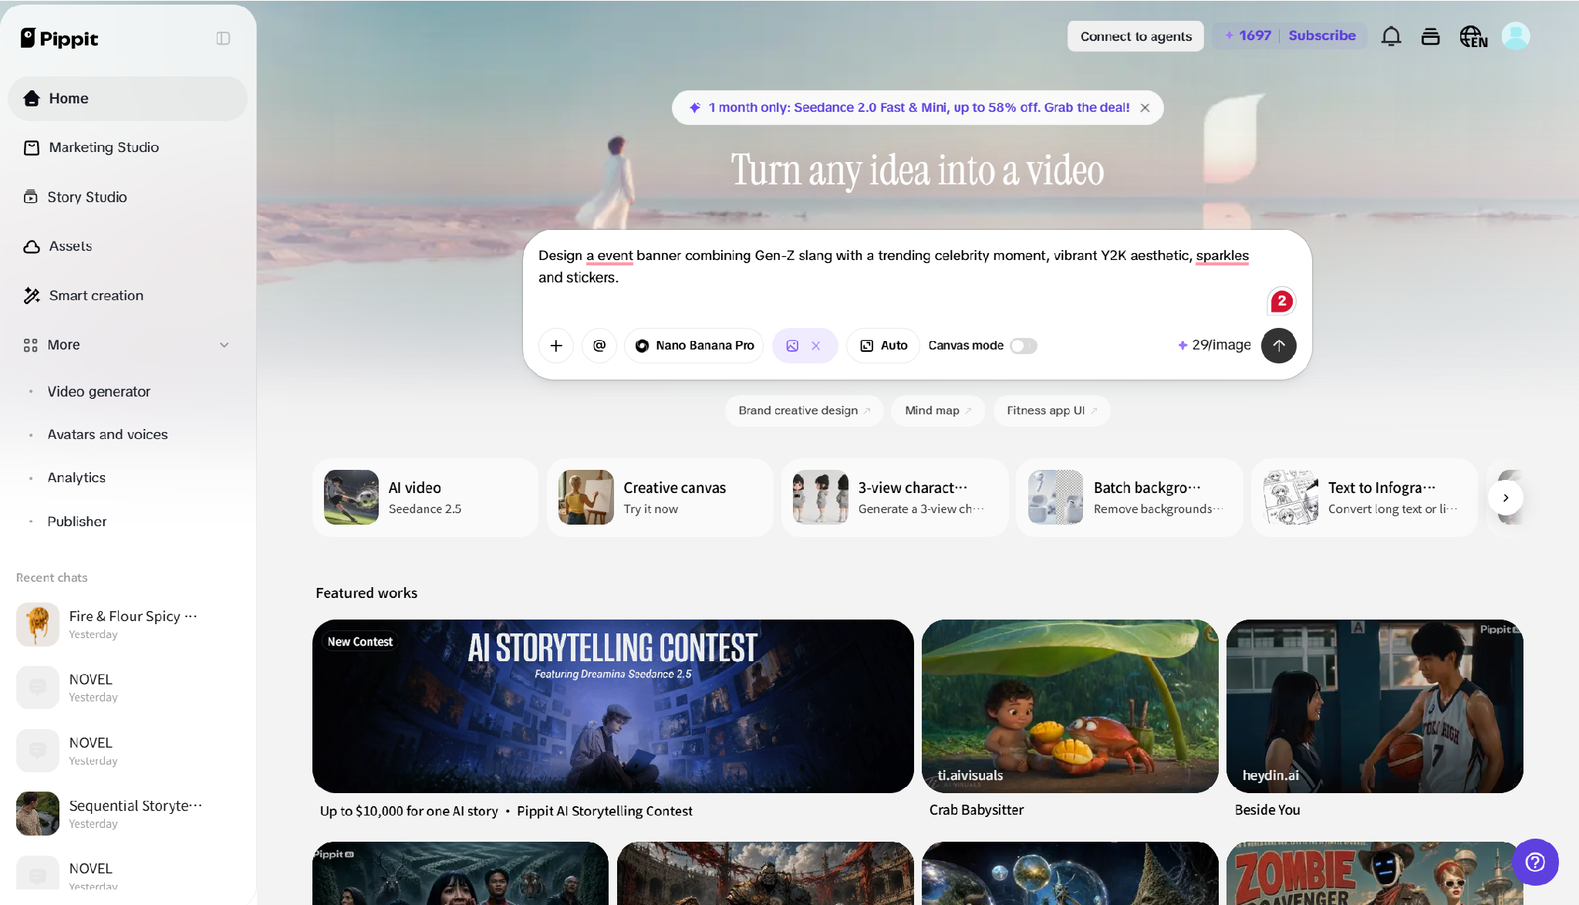Screen dimensions: 1579x905
Task: Open Nano Banana Pro model selector
Action: [x=693, y=346]
